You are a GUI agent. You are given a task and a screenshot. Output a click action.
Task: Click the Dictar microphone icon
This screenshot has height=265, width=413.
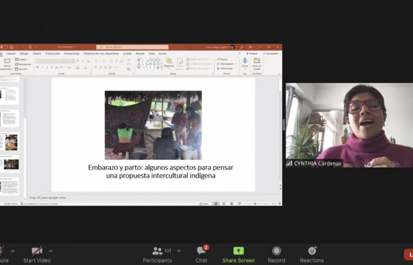[x=245, y=61]
